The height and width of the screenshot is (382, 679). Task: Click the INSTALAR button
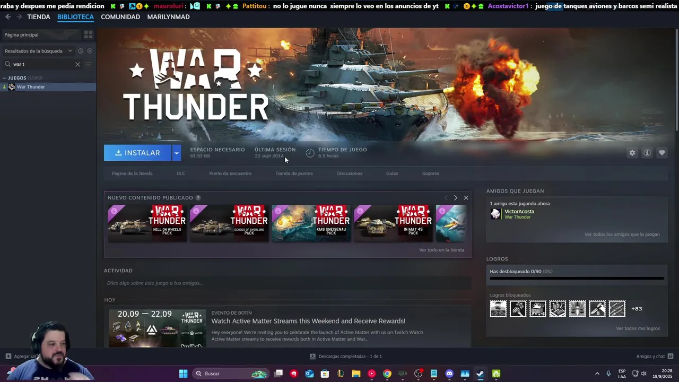click(x=137, y=153)
